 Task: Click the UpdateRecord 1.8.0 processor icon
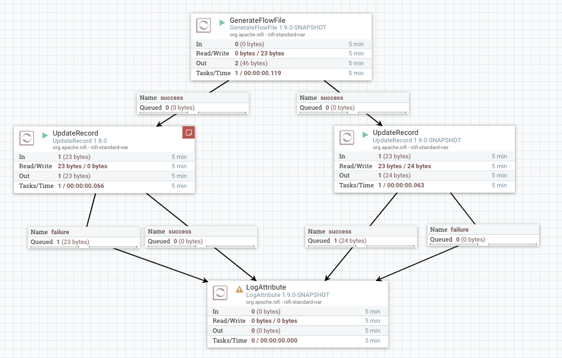coord(27,138)
